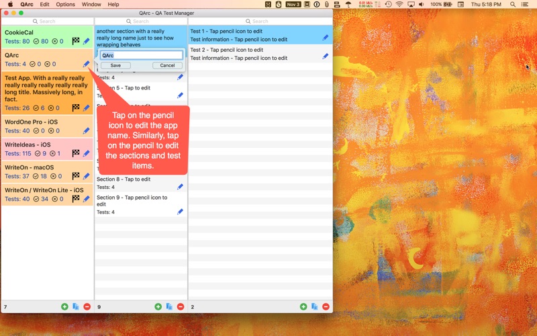The width and height of the screenshot is (537, 336).
Task: Click the pencil icon on QArc app row
Action: (x=87, y=64)
